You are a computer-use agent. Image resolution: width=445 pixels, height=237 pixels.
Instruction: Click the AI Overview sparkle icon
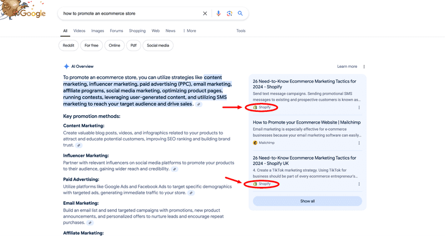click(66, 66)
